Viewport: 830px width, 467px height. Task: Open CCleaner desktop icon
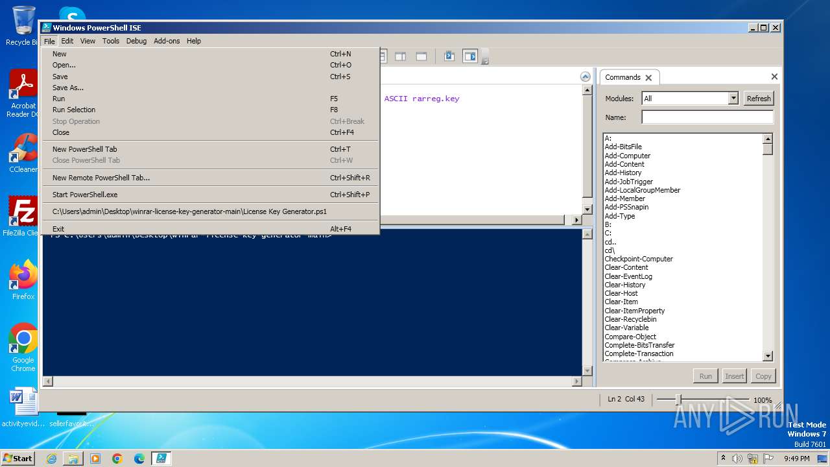tap(23, 153)
